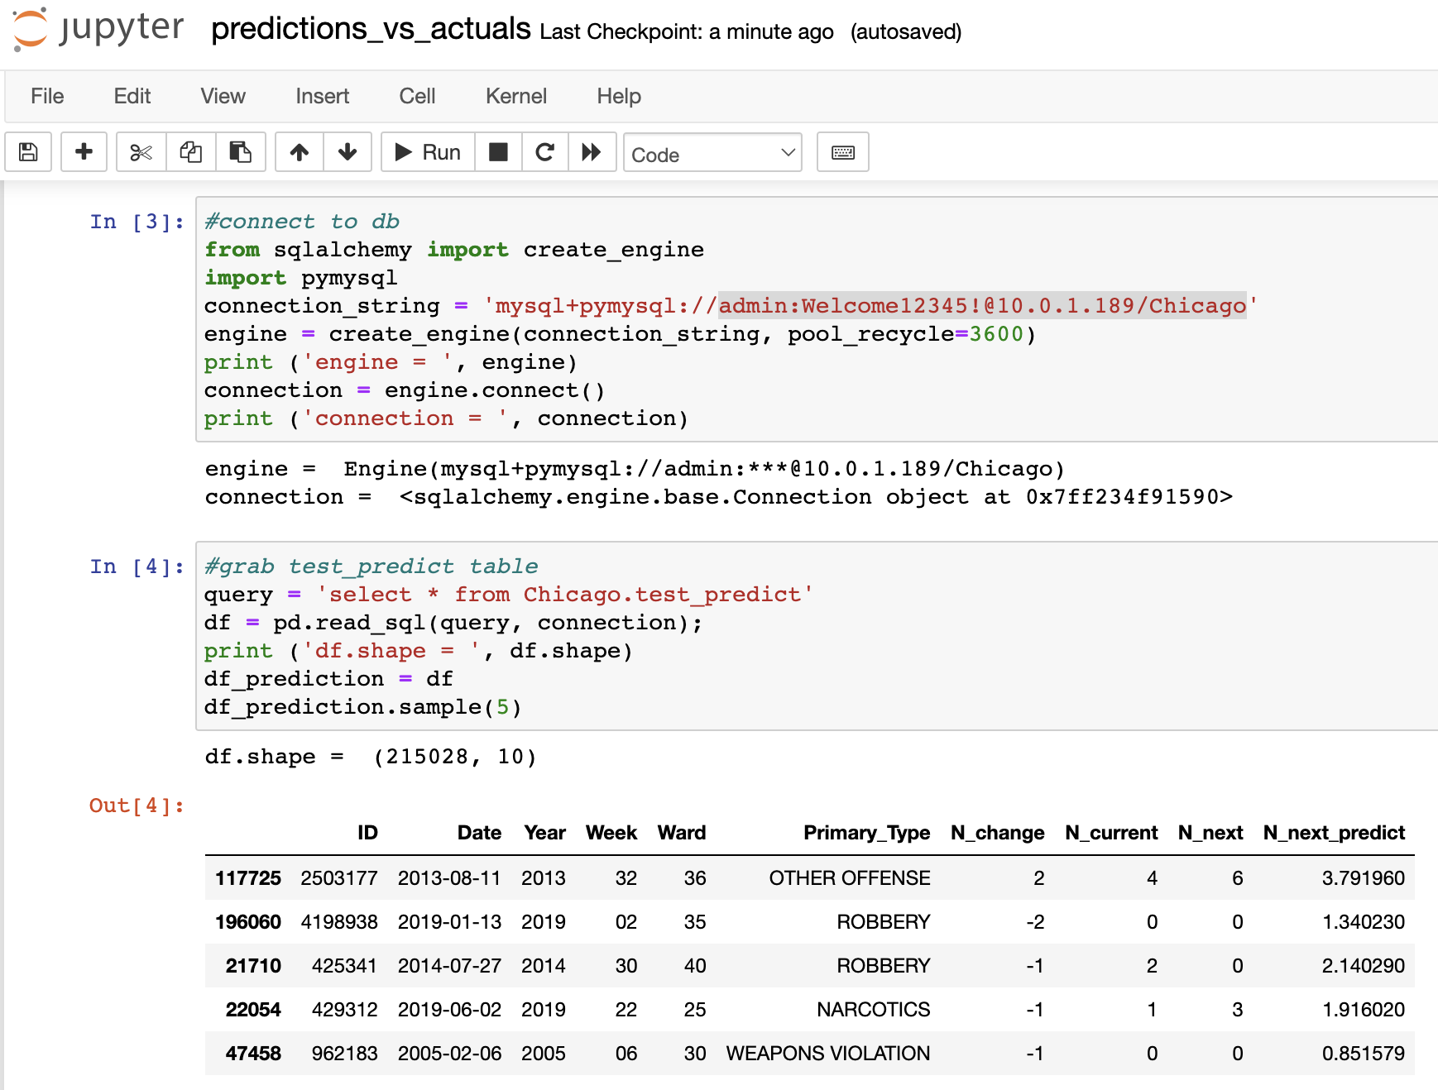Viewport: 1438px width, 1090px height.
Task: Paste a cell from clipboard
Action: [x=241, y=152]
